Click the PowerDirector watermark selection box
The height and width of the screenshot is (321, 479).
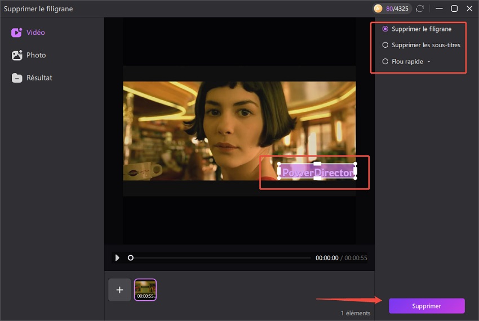pos(317,171)
